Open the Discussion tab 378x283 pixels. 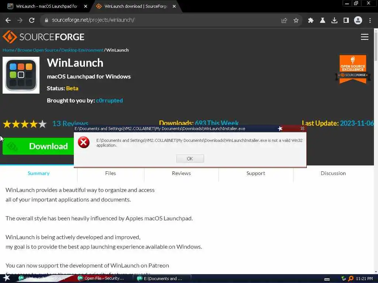(333, 173)
